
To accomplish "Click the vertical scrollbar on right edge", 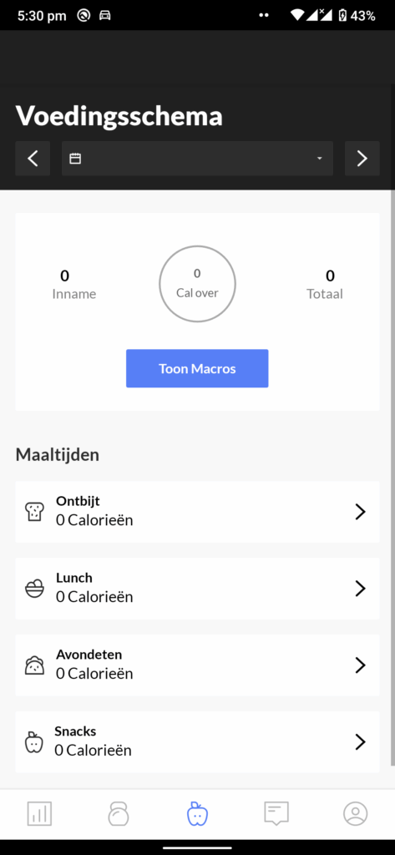I will pyautogui.click(x=392, y=477).
